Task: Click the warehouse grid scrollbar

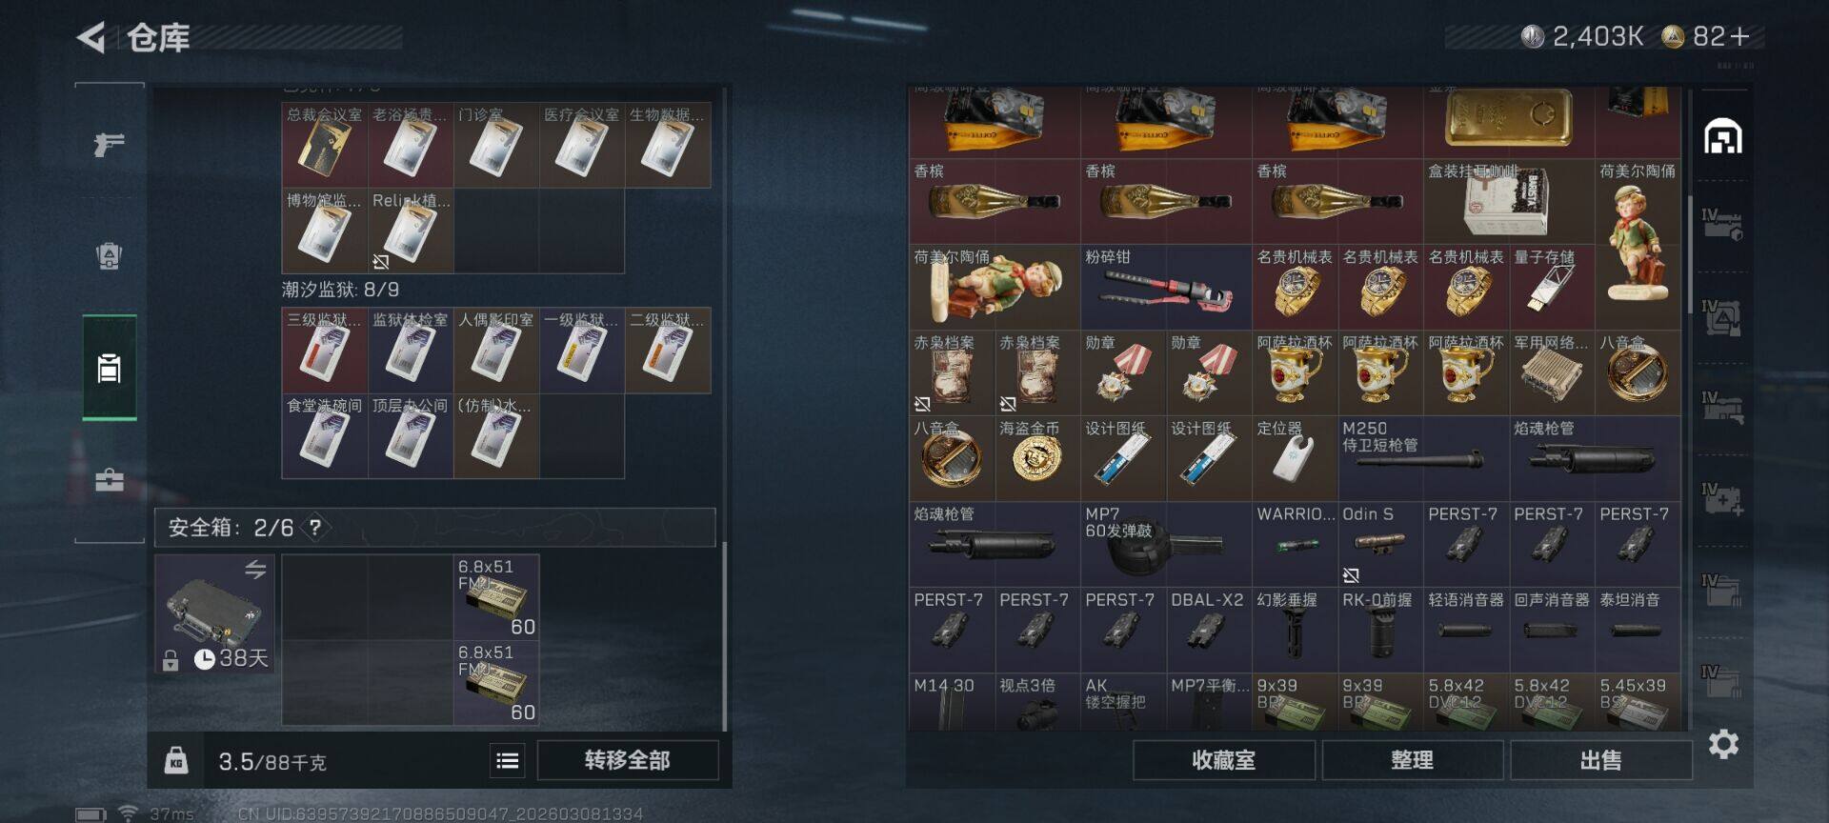Action: (x=1690, y=248)
